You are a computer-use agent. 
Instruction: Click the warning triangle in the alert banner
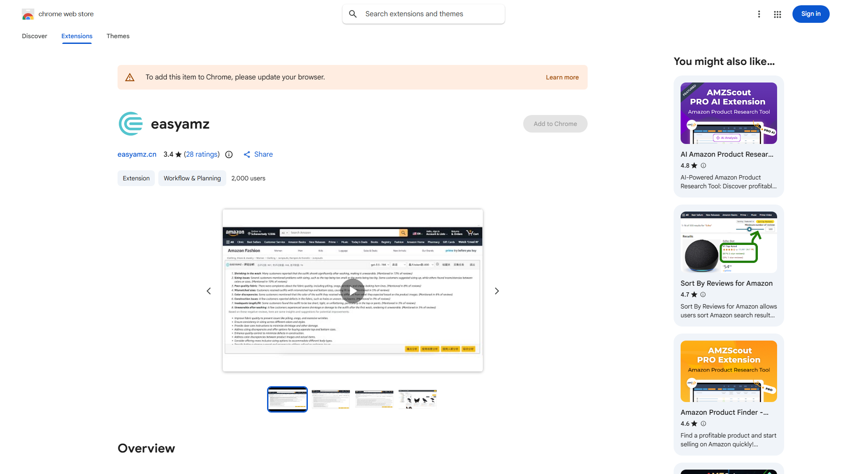[130, 77]
